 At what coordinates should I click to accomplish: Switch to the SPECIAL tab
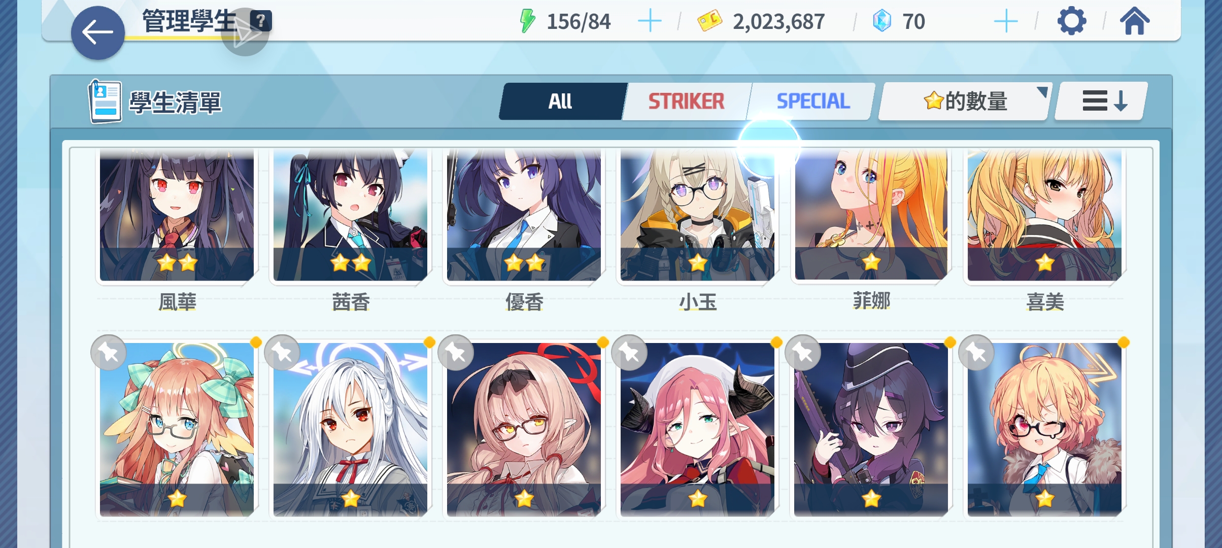pos(813,101)
